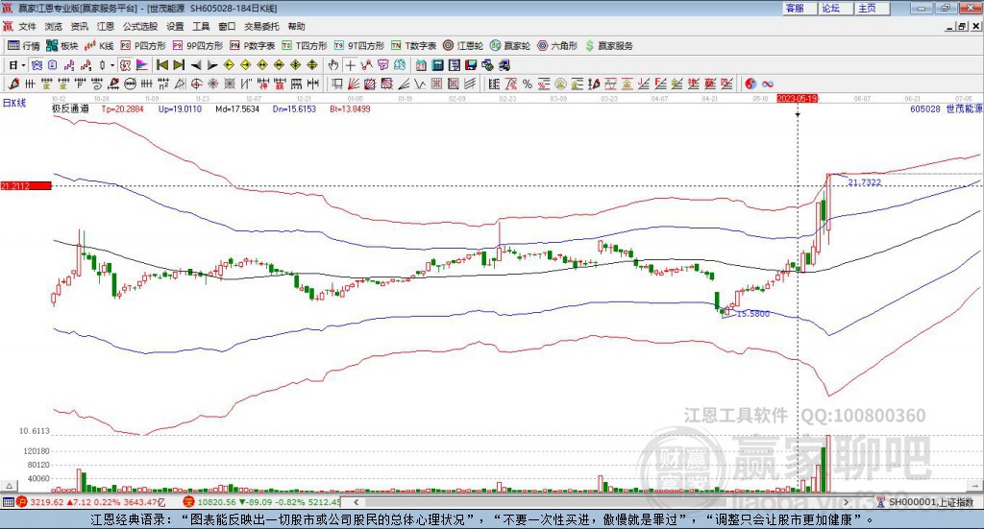Viewport: 984px width, 529px height.
Task: Toggle the crosshair cursor tool
Action: coord(350,65)
